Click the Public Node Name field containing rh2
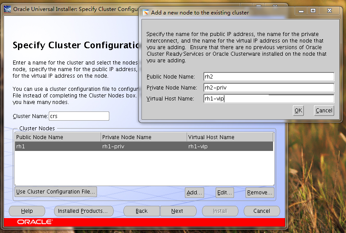 tap(269, 77)
